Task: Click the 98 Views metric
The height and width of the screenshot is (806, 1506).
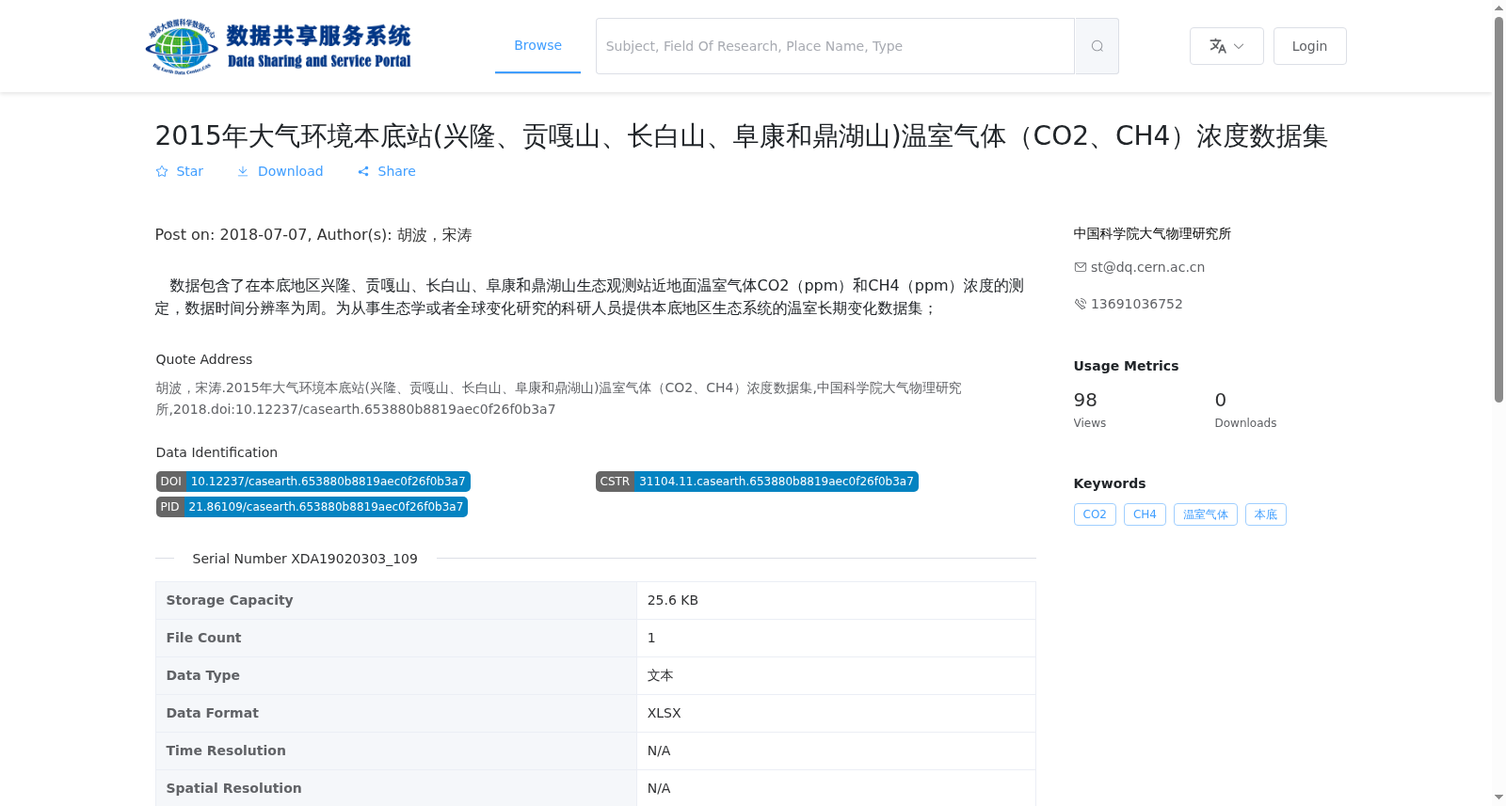Action: (1090, 409)
